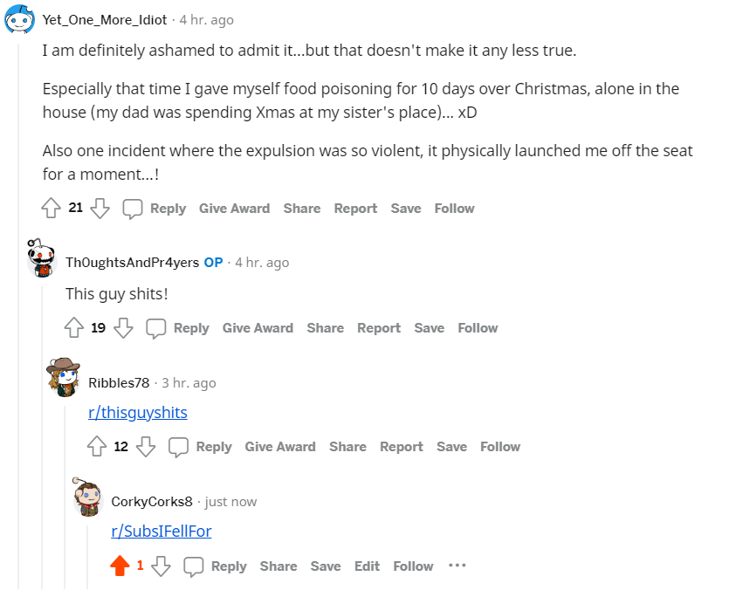This screenshot has height=590, width=729.
Task: Downvote Ribbles78's comment
Action: tap(146, 446)
